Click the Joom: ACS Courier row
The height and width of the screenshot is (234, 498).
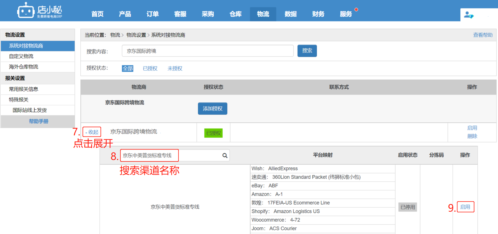click(323, 229)
